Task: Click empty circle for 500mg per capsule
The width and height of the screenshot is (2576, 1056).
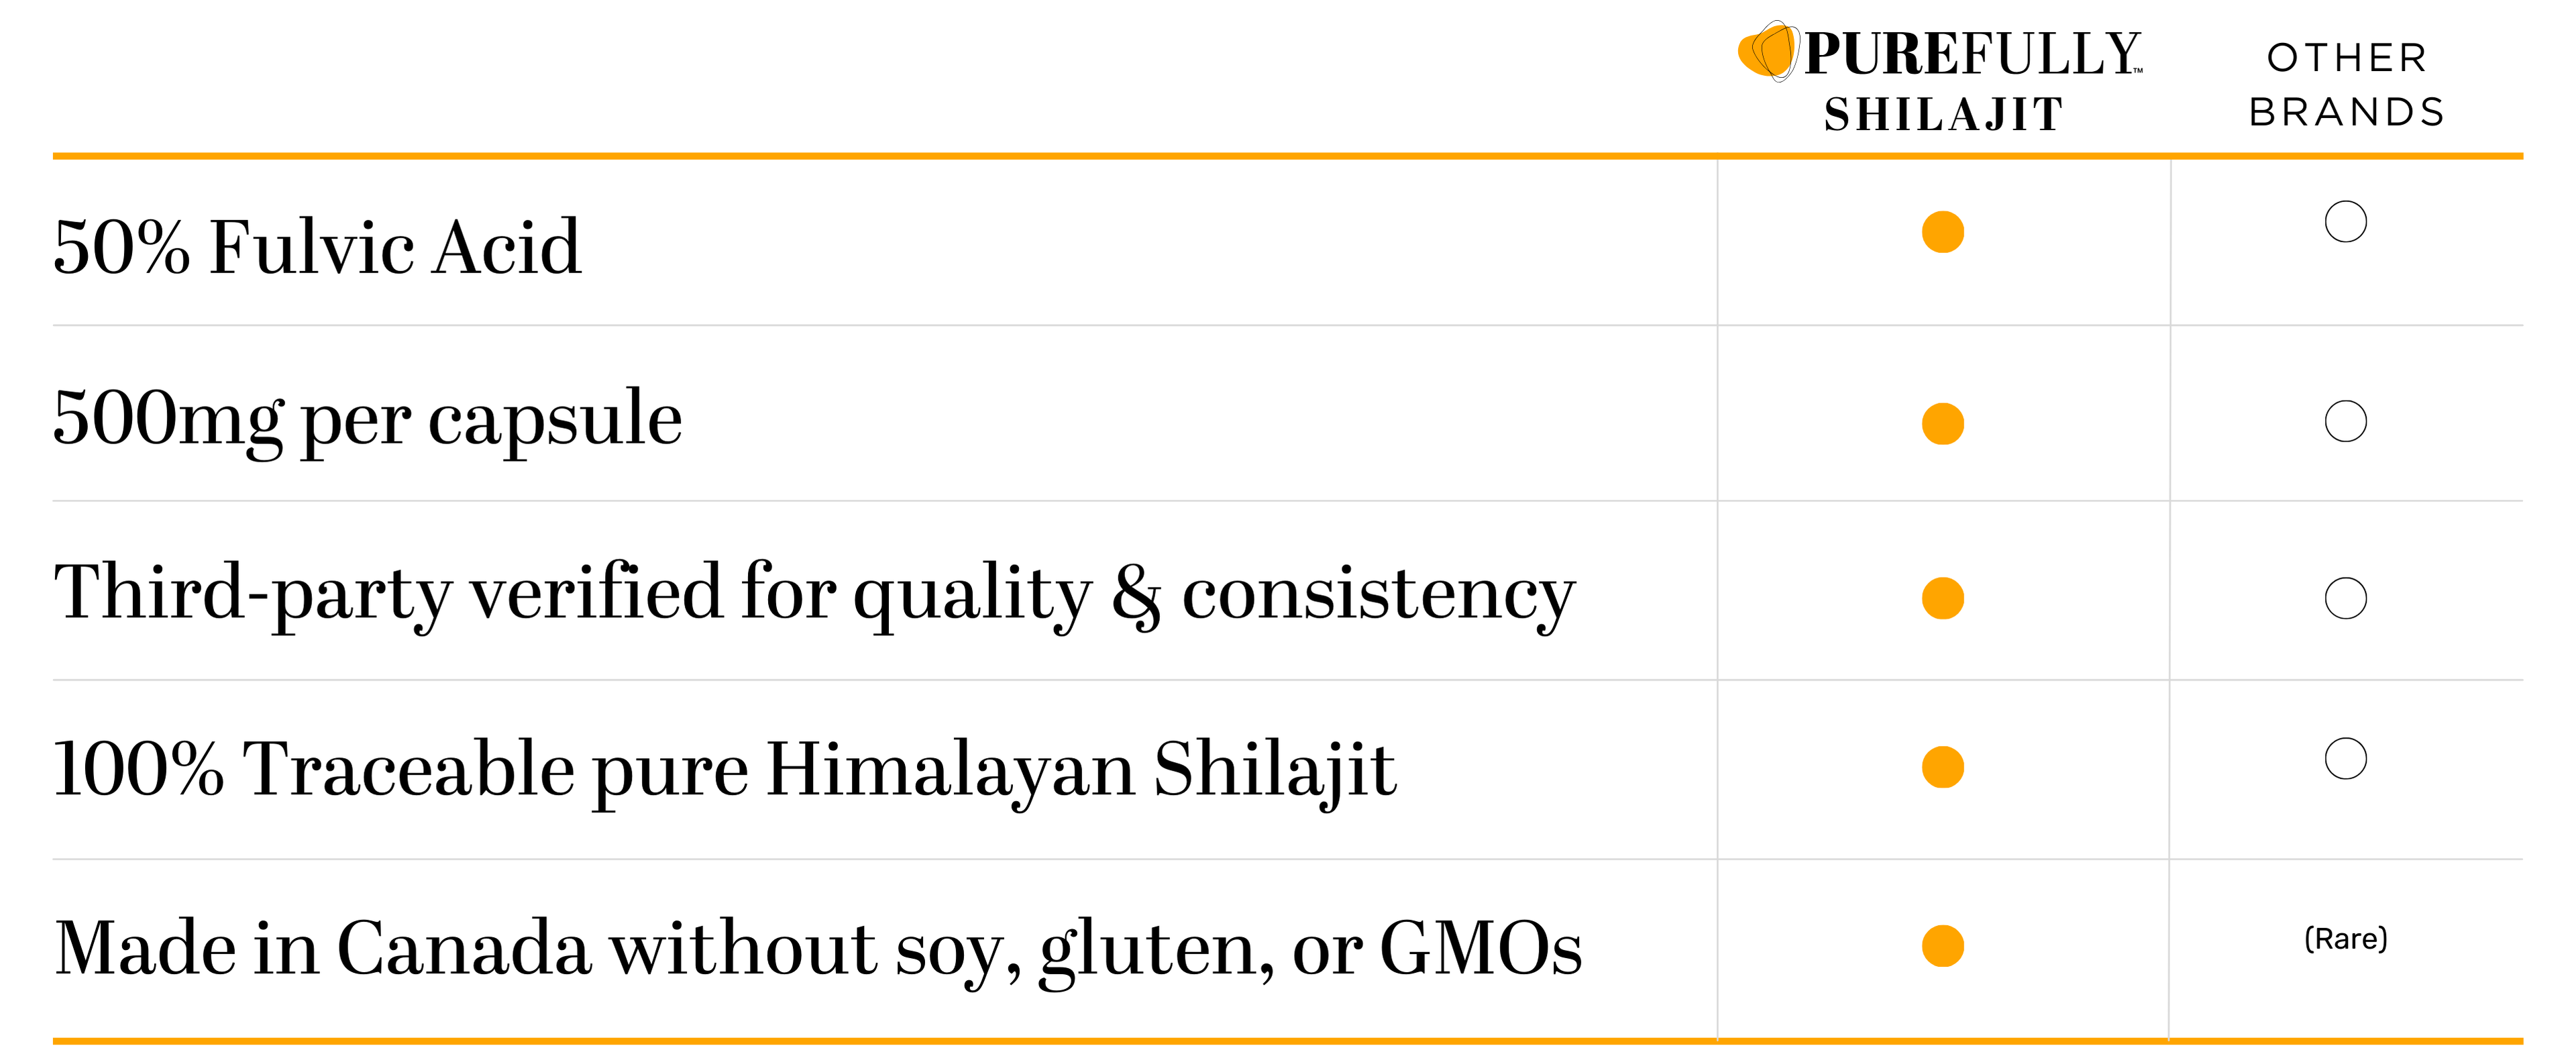Action: tap(2345, 421)
